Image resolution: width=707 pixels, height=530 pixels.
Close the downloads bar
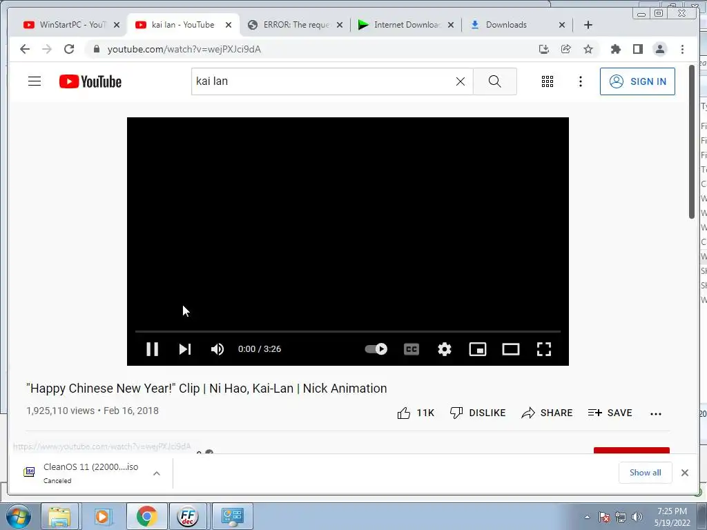tap(684, 472)
